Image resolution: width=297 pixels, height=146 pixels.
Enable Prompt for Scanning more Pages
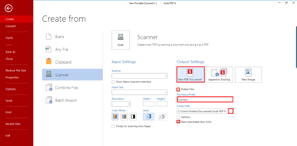tap(113, 126)
